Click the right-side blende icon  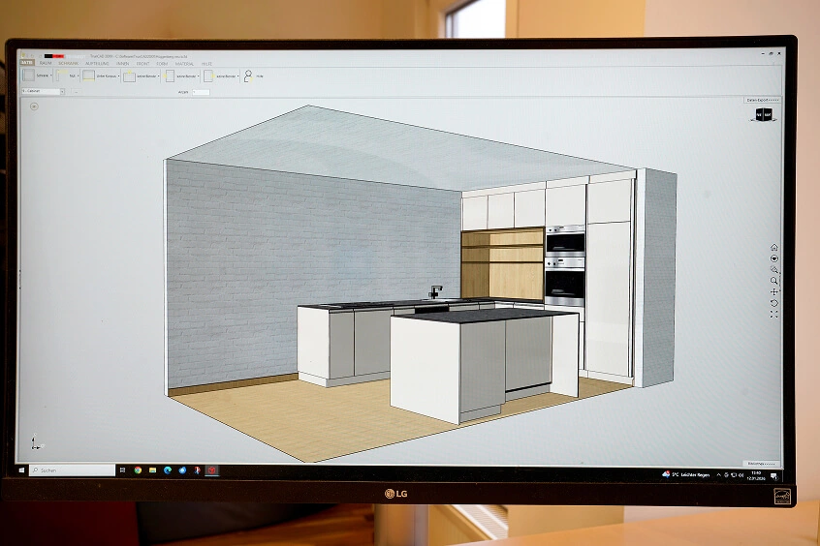click(x=208, y=76)
